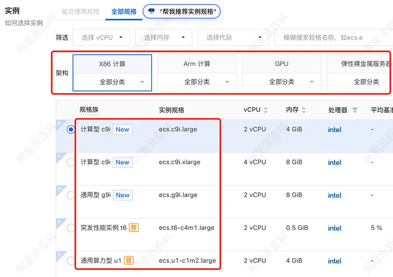The height and width of the screenshot is (277, 393).
Task: Click New badge on ecs.c9i.xlarge row
Action: [x=123, y=162]
